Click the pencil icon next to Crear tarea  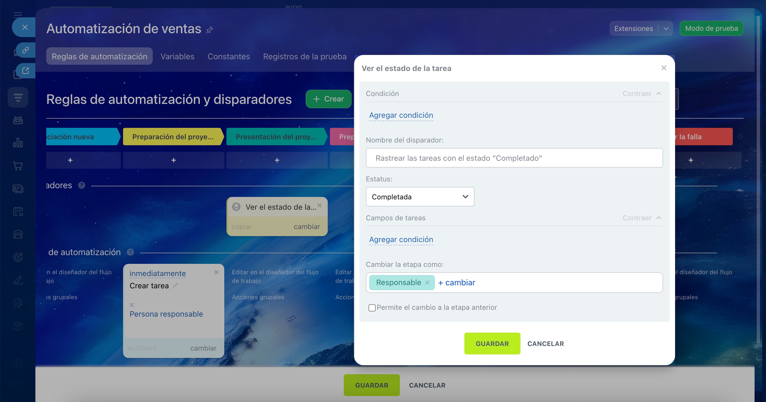176,286
